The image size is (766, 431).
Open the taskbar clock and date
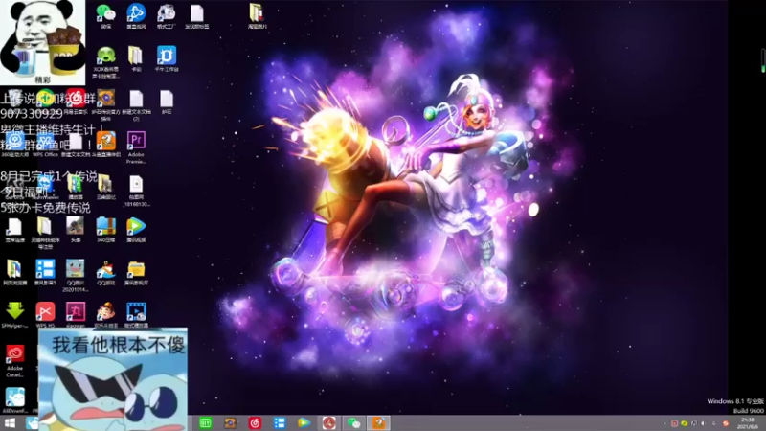pyautogui.click(x=748, y=423)
